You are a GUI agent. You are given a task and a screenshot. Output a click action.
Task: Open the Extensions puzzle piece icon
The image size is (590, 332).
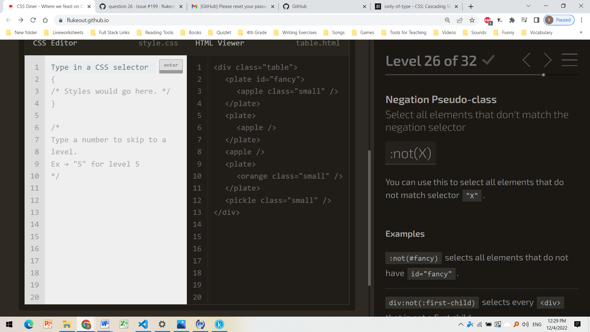[x=512, y=20]
